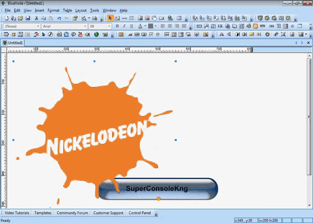Decrease image brightness
The height and width of the screenshot is (223, 313).
coord(259,34)
